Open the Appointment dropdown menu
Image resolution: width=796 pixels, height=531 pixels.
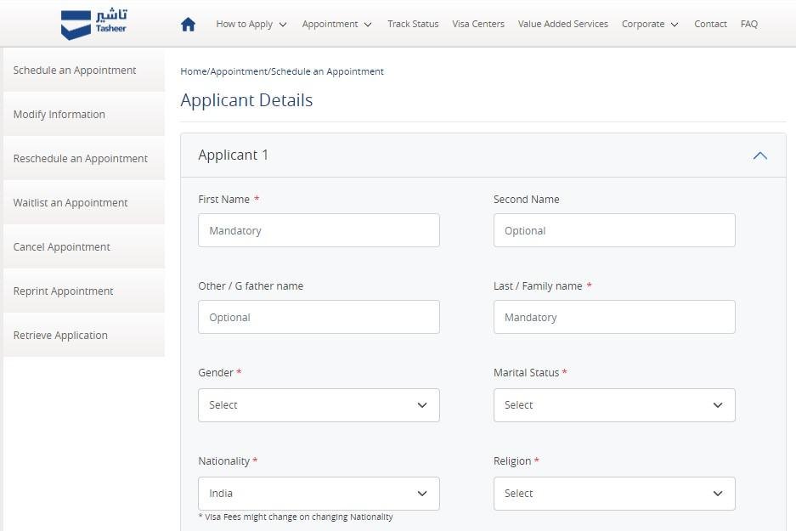336,24
